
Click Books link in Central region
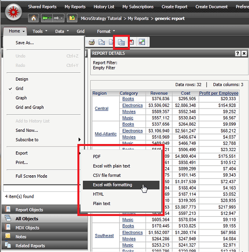[128, 99]
